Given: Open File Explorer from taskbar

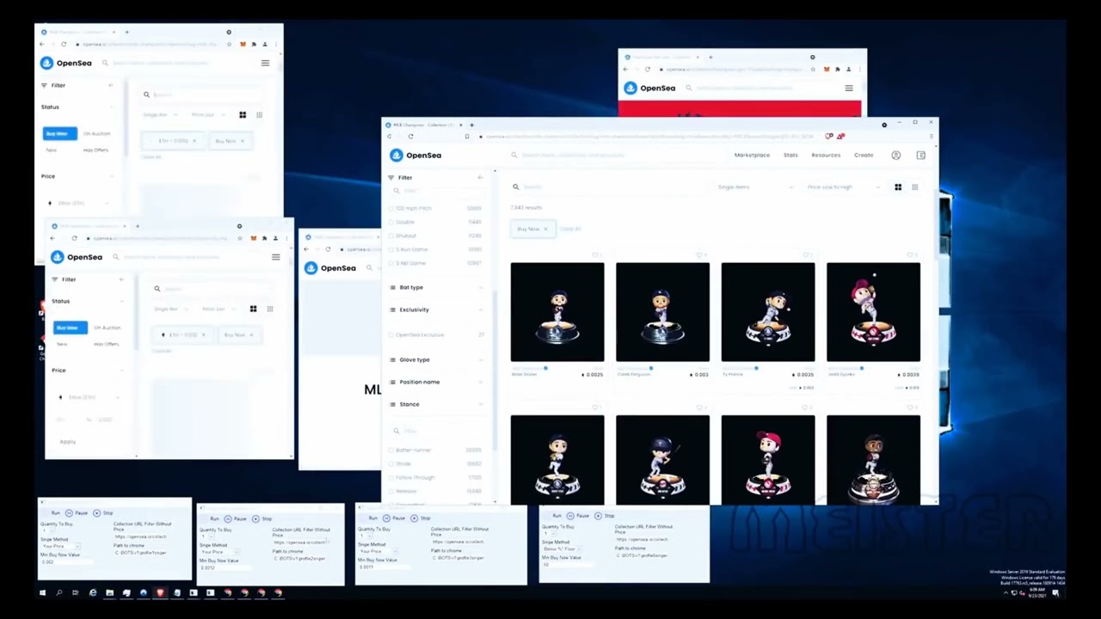Looking at the screenshot, I should pos(109,592).
